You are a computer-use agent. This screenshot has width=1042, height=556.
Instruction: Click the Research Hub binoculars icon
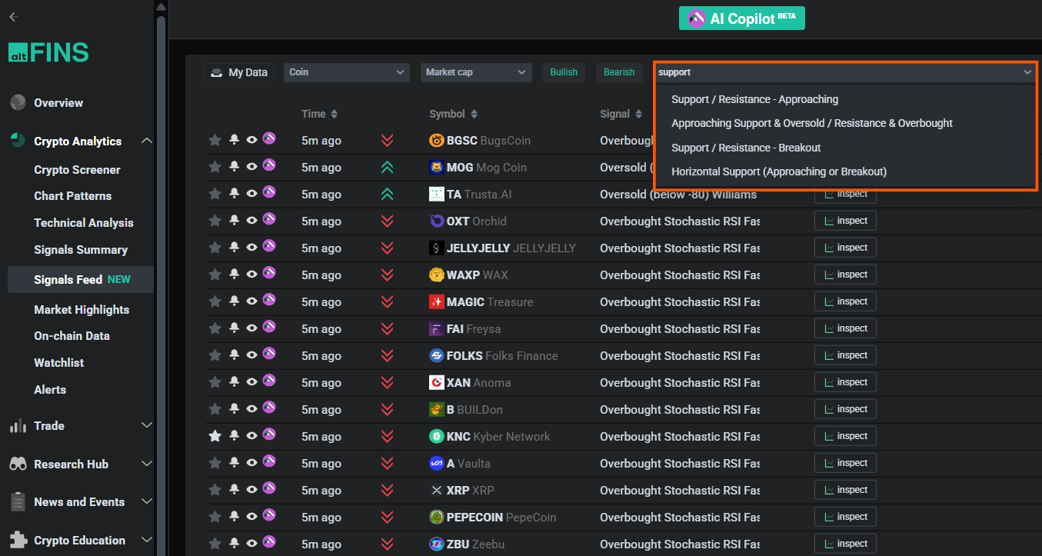tap(18, 464)
